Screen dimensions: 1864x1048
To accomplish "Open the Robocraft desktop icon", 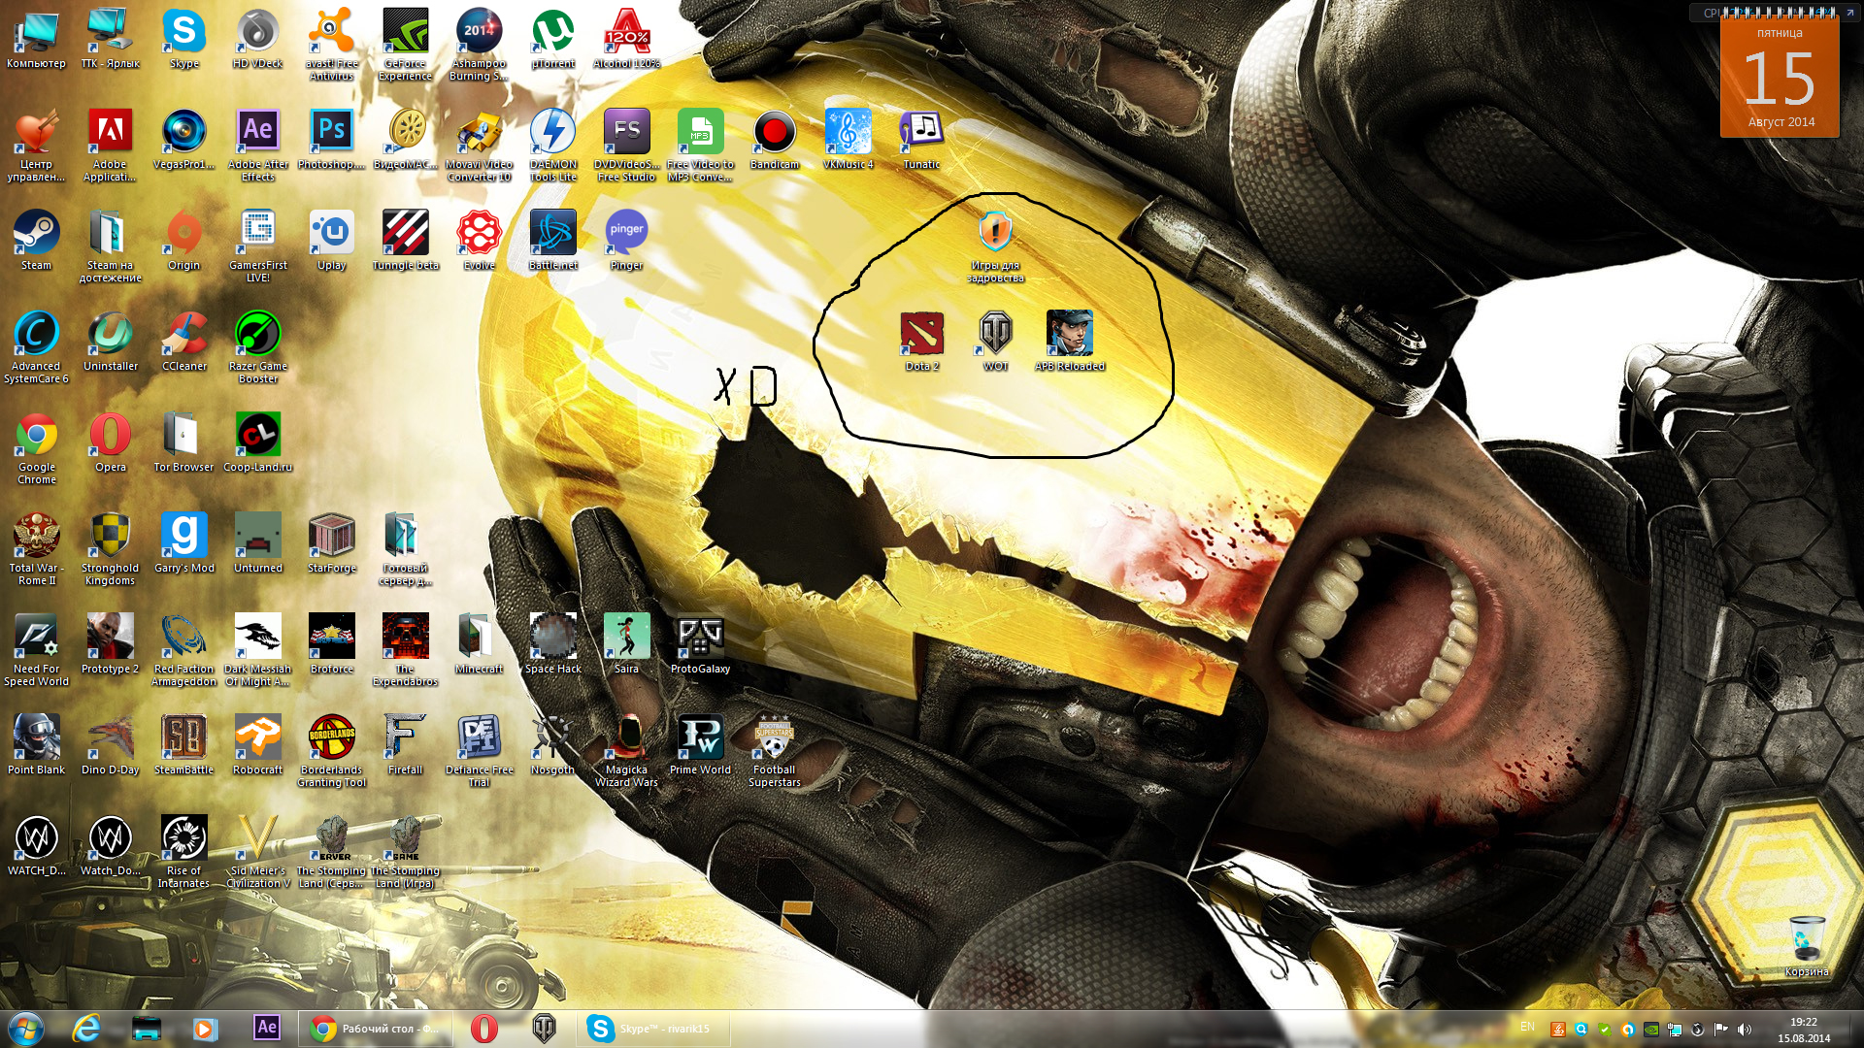I will (257, 744).
